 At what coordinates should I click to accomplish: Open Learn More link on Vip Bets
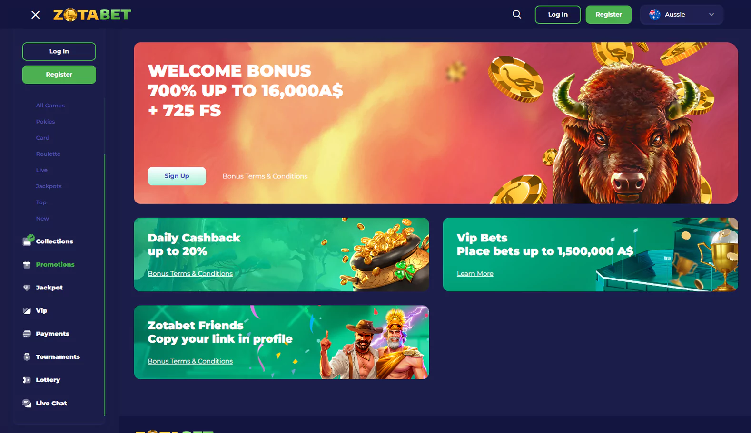[475, 274]
